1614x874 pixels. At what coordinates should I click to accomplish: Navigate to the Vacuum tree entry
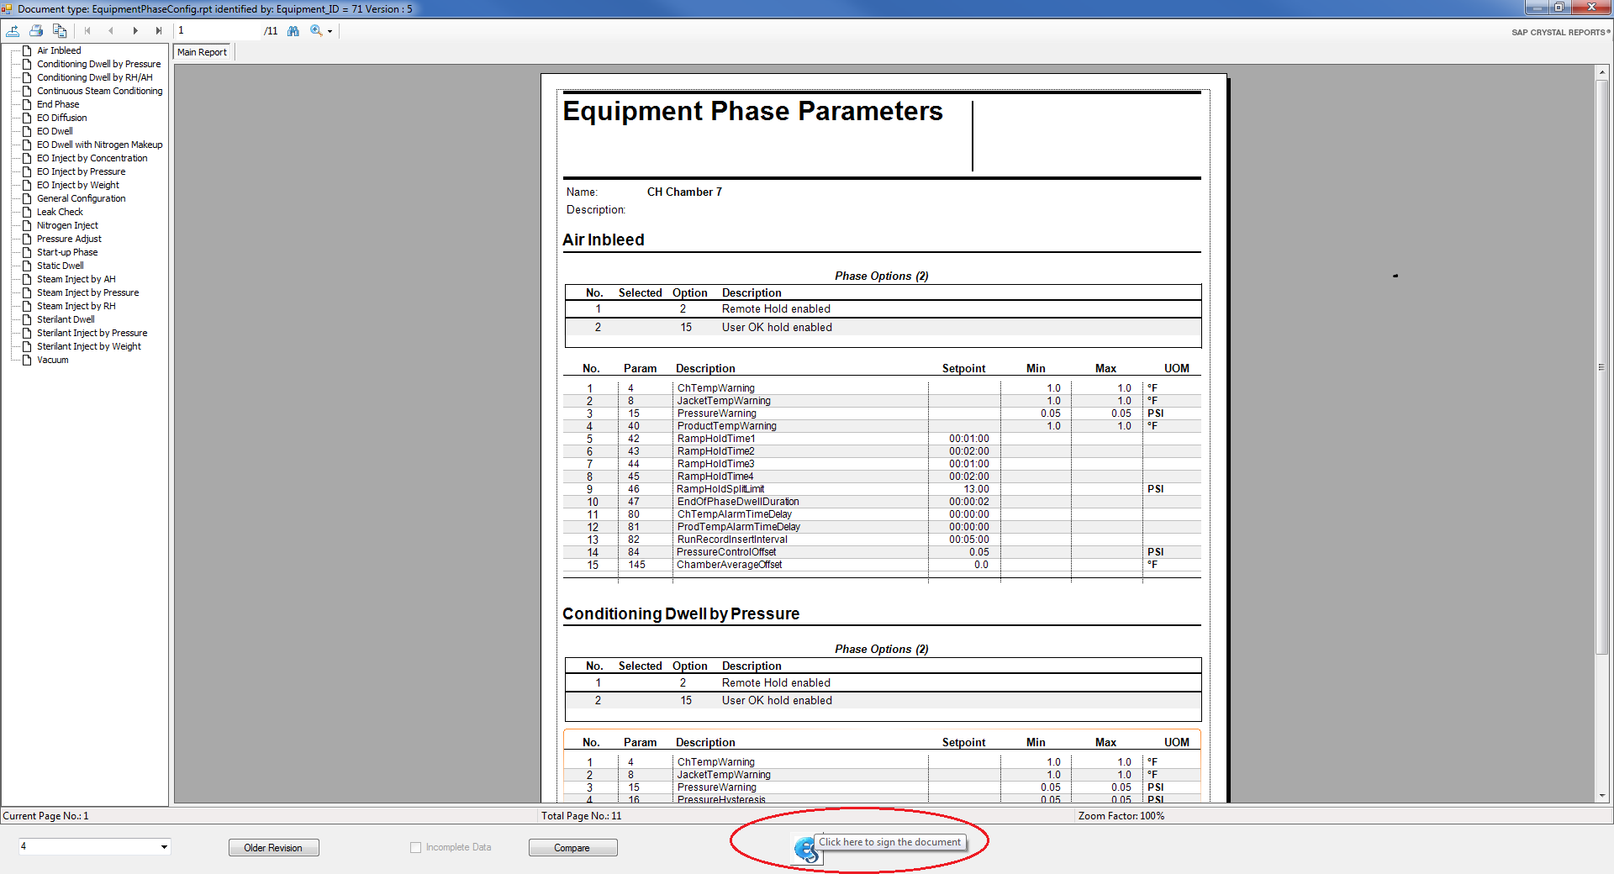52,360
